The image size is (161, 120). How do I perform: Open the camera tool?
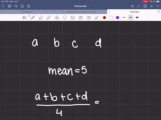click(81, 18)
